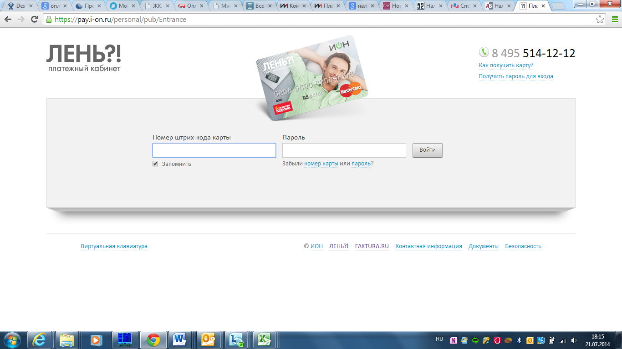Click the address bar URL
This screenshot has width=622, height=349.
pyautogui.click(x=120, y=20)
